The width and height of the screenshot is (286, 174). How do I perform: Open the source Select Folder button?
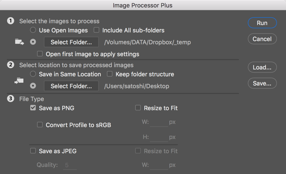click(x=71, y=42)
